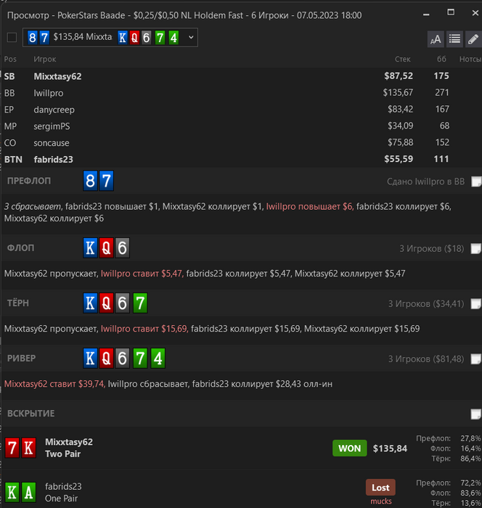Image resolution: width=482 pixels, height=508 pixels.
Task: Open the note icon in Префлоп row
Action: (x=476, y=181)
